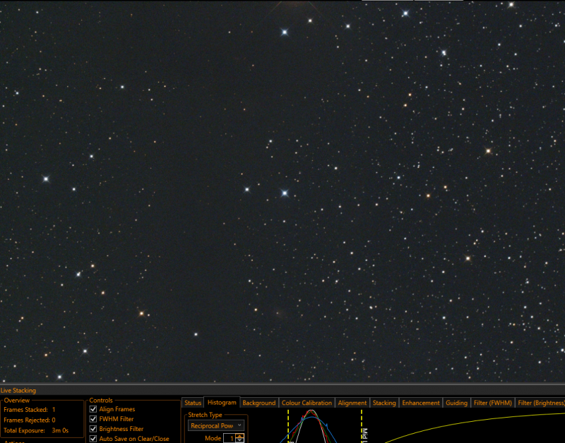Image resolution: width=565 pixels, height=443 pixels.
Task: Increase the Mode value with up arrow
Action: coord(239,436)
